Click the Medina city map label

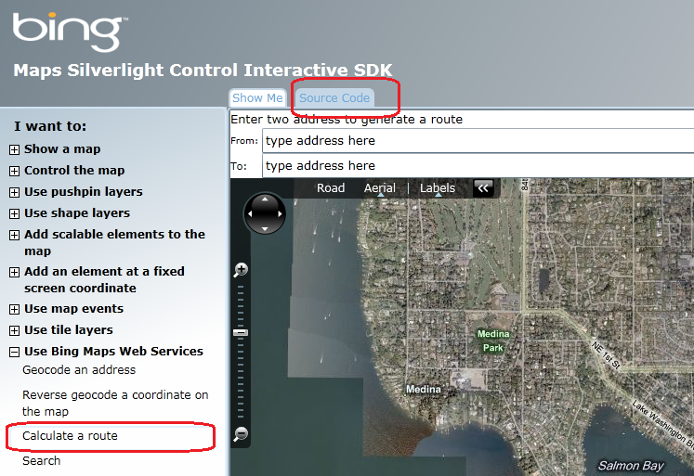pyautogui.click(x=423, y=390)
